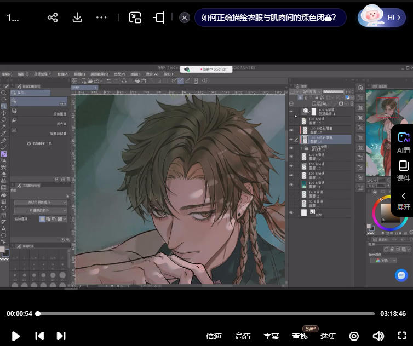
Task: Open the 字幕 subtitles menu
Action: pyautogui.click(x=271, y=336)
